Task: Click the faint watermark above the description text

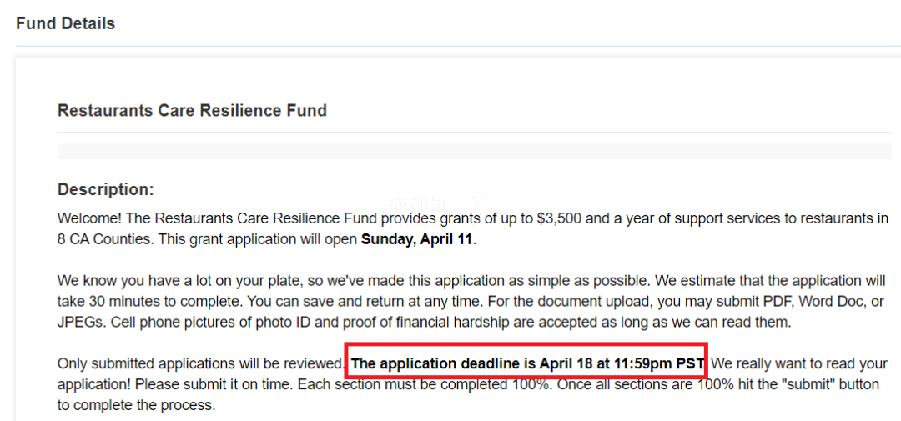Action: point(436,203)
